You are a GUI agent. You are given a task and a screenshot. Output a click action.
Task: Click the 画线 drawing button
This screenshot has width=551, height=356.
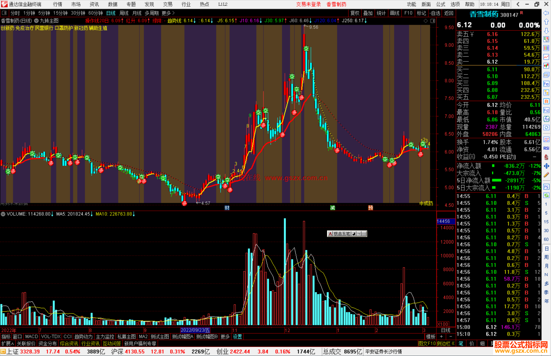(x=394, y=13)
